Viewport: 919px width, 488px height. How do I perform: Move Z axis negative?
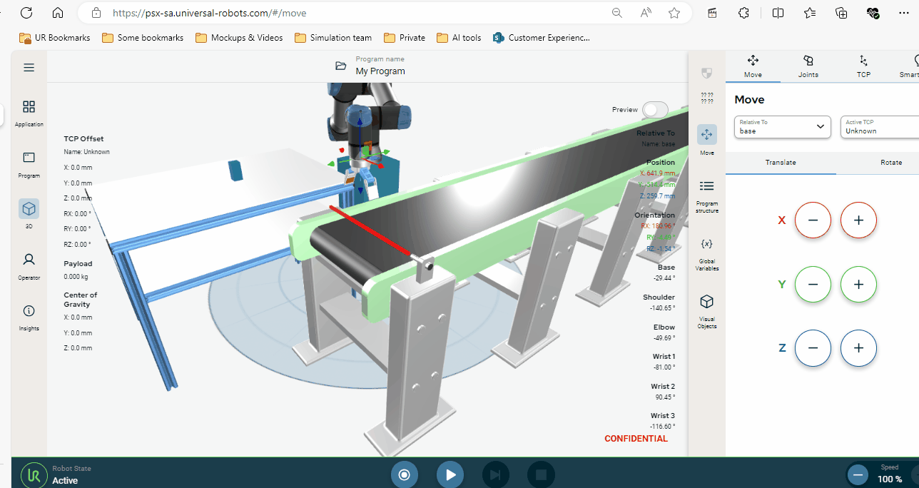(x=813, y=348)
